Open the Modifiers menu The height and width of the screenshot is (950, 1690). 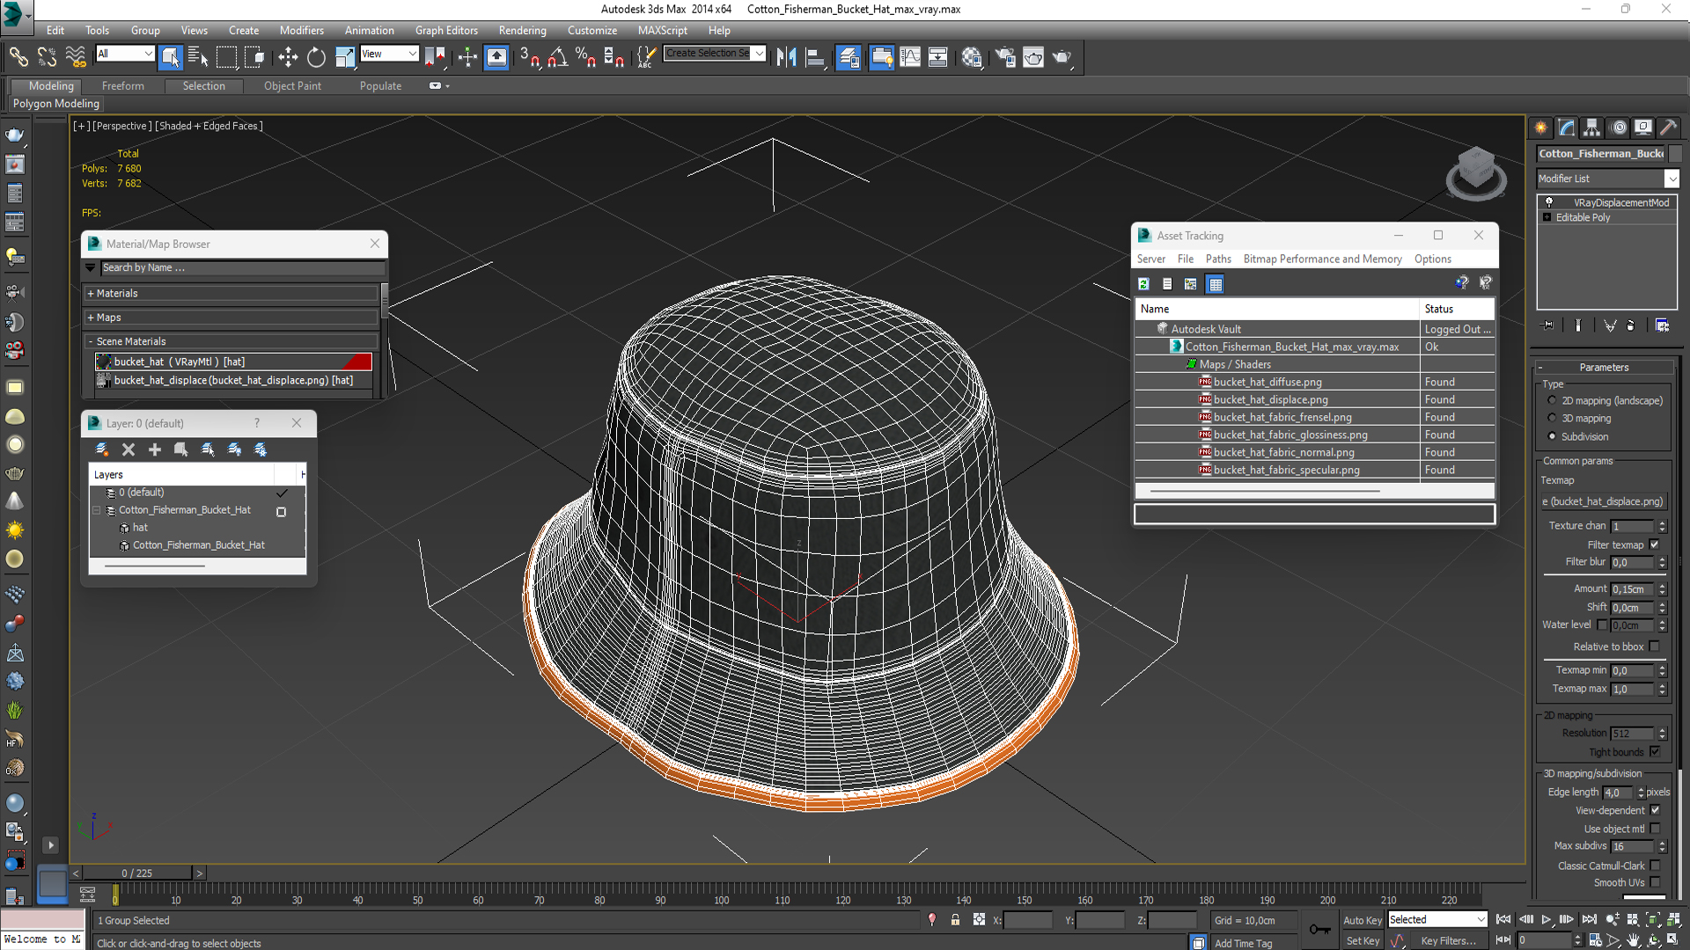[301, 30]
